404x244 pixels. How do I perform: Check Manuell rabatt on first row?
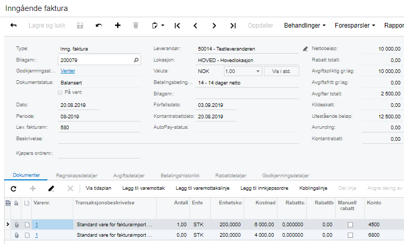pyautogui.click(x=350, y=225)
